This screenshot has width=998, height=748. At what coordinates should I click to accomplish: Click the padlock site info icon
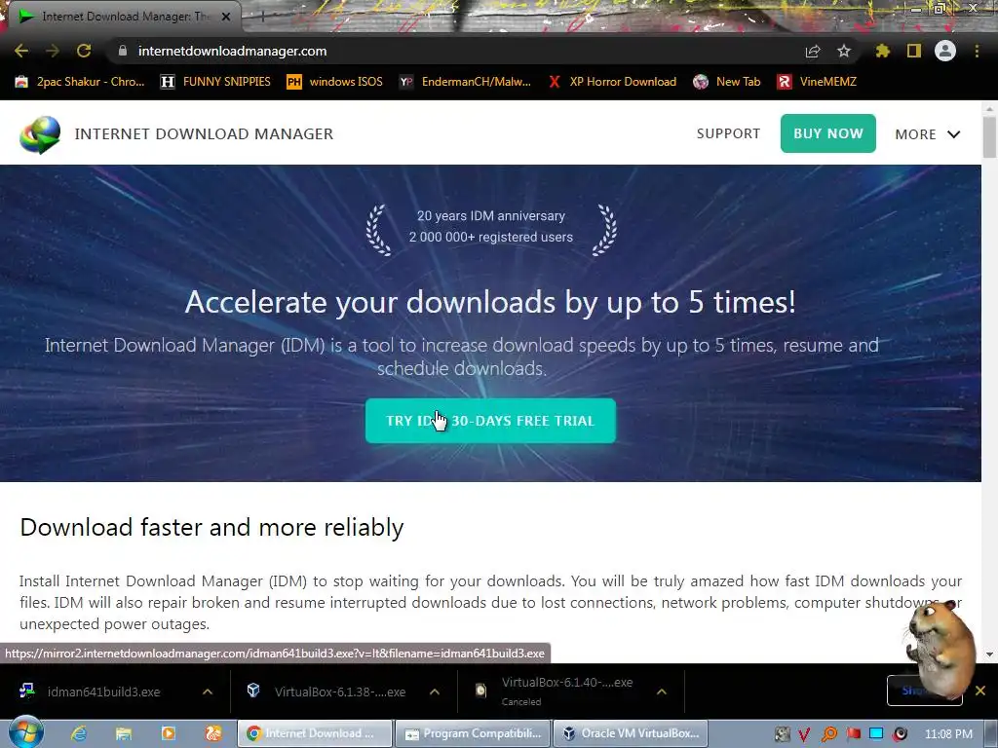click(123, 51)
